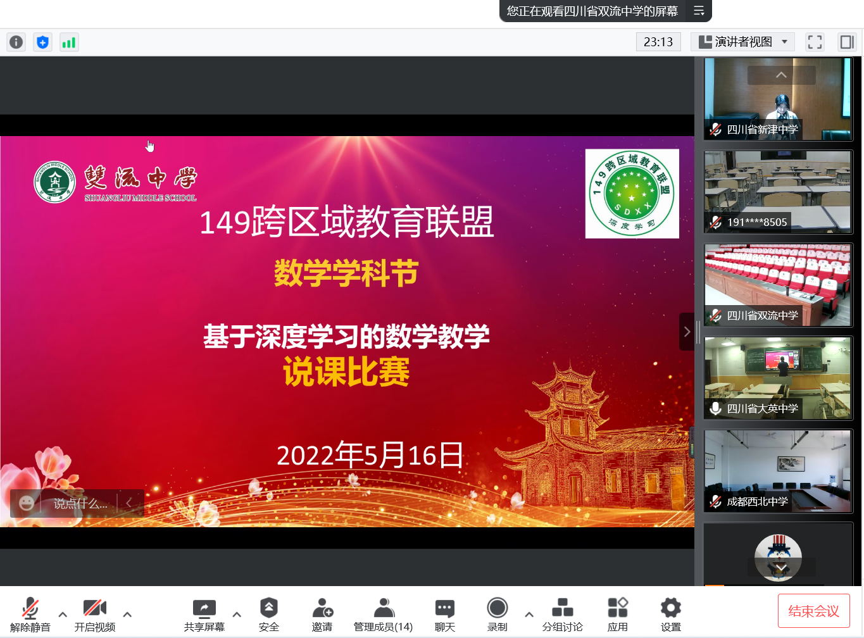Check the green network signal icon

[x=68, y=42]
